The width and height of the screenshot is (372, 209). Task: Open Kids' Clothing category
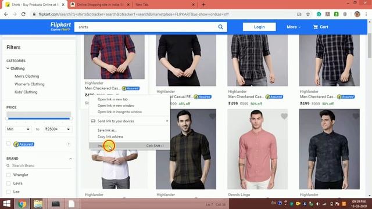[26, 92]
